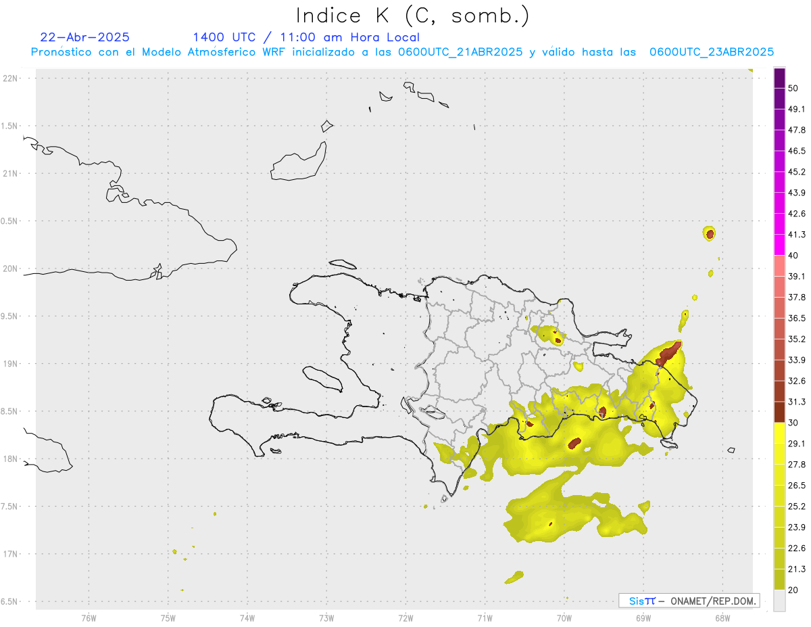This screenshot has width=811, height=627.
Task: Click the colorbar label '27.8'
Action: coord(797,465)
